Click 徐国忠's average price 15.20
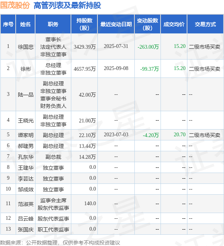The image size is (224, 246). pyautogui.click(x=180, y=46)
